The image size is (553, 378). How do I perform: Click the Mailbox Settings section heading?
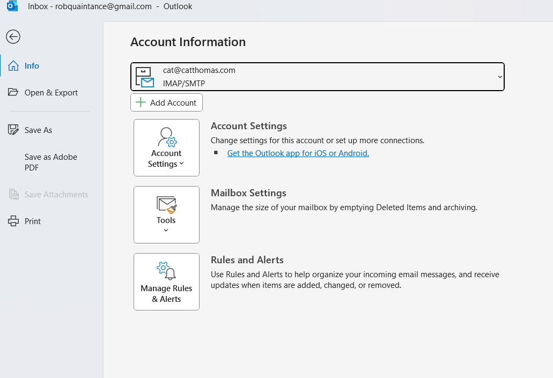pos(248,193)
